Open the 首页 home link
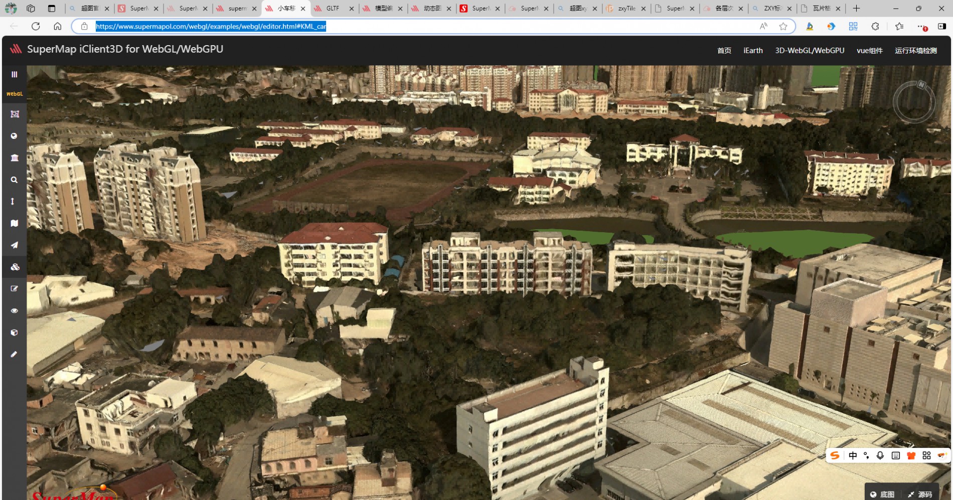 click(x=724, y=51)
